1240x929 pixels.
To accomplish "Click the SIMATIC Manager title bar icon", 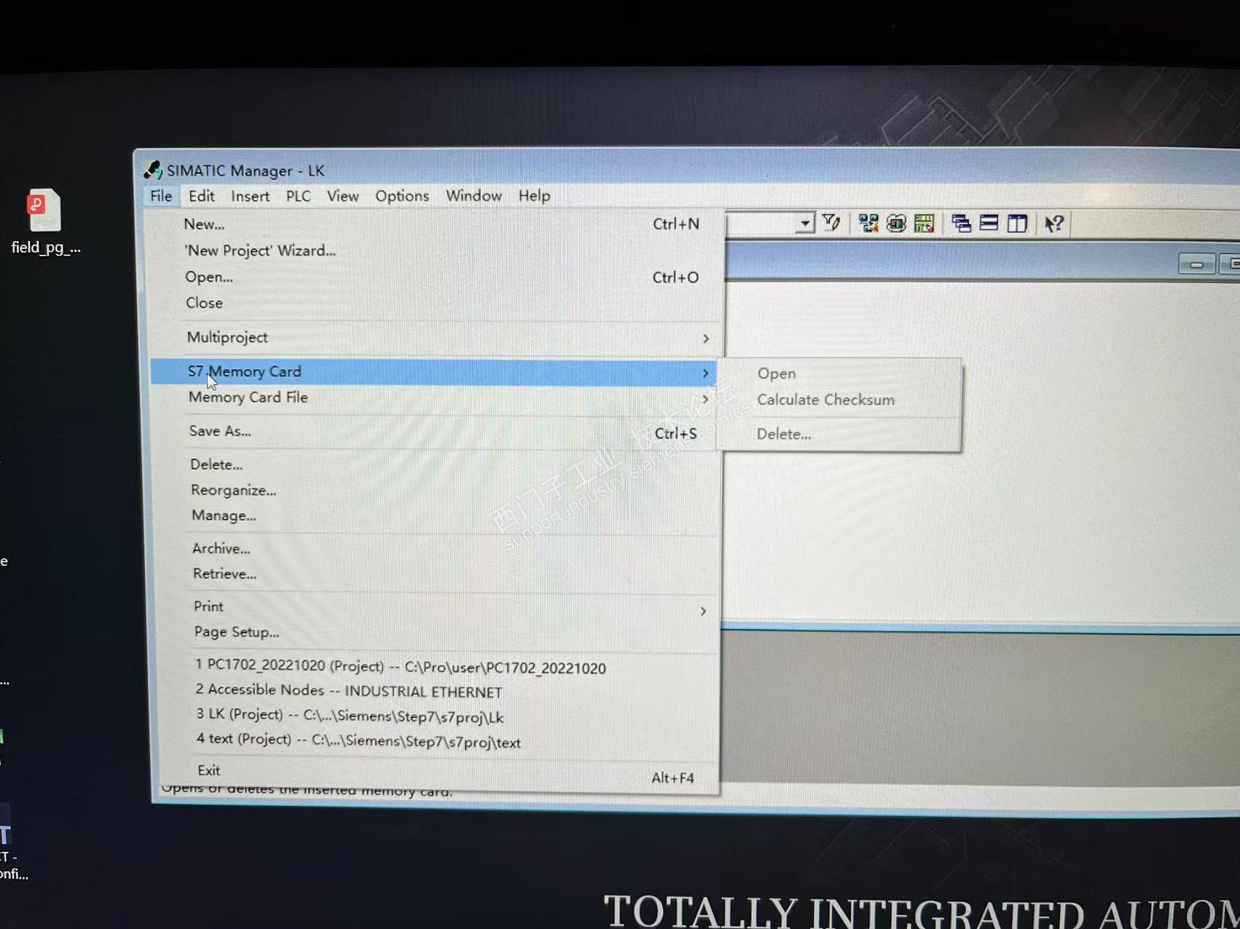I will pos(153,170).
